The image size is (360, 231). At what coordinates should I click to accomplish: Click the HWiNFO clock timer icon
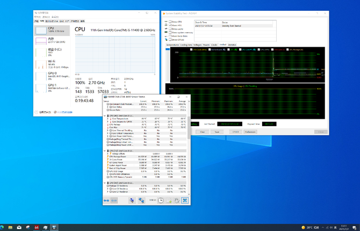161,200
